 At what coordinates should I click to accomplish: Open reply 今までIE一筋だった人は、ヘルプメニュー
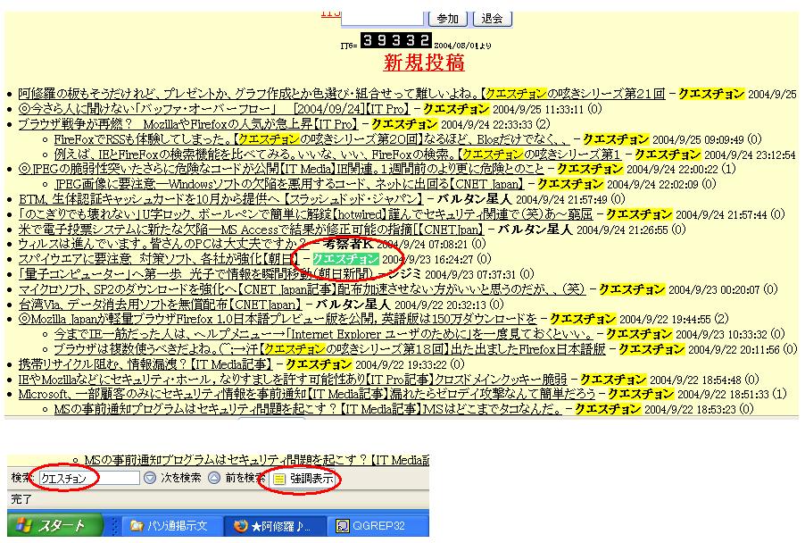tap(323, 334)
